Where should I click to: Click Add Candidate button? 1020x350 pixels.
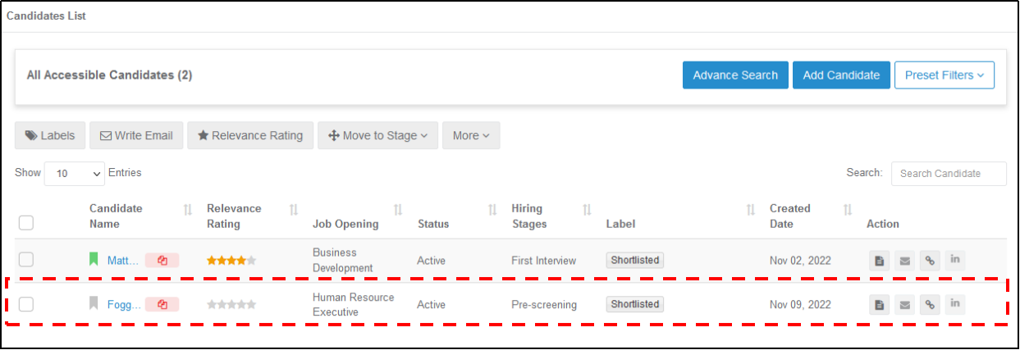[841, 75]
